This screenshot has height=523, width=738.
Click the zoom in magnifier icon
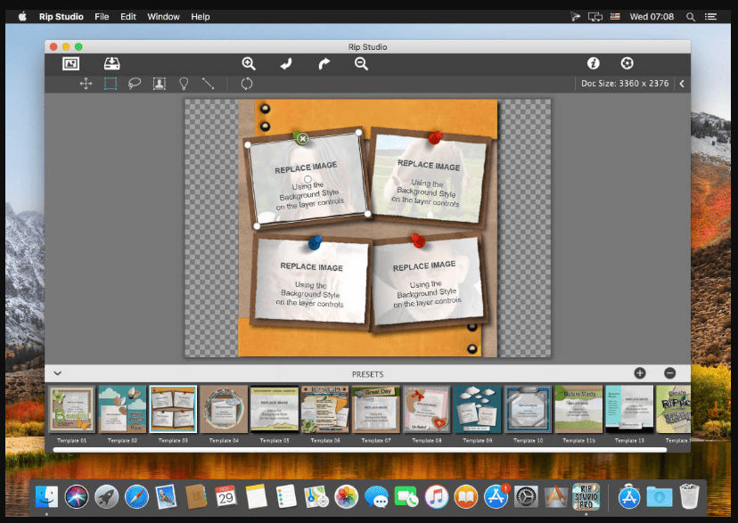[x=249, y=63]
